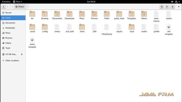Screen dimensions: 182x102
Task: Select the .inputrc file icon
Action: (x=119, y=27)
